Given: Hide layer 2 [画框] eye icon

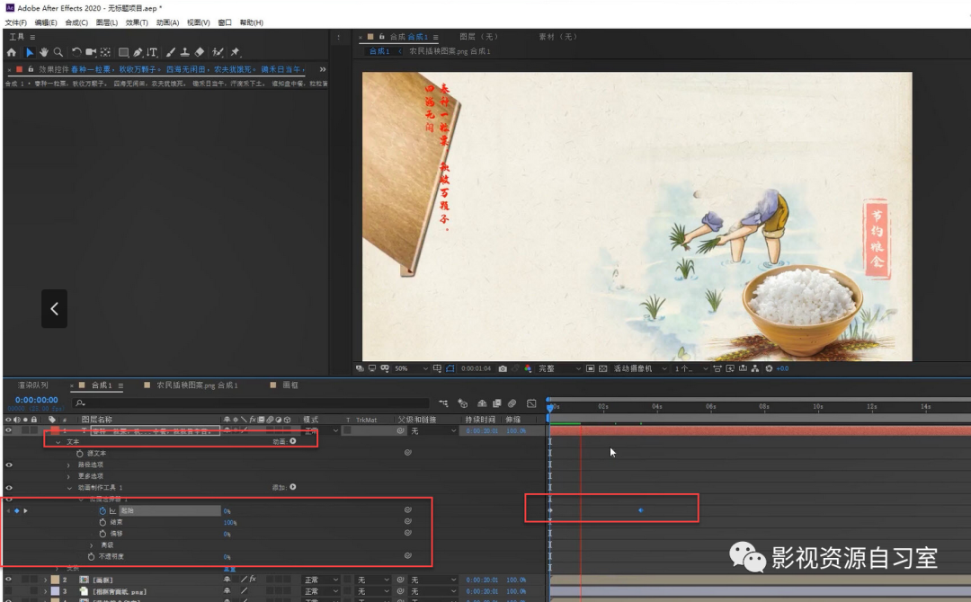Looking at the screenshot, I should (9, 580).
